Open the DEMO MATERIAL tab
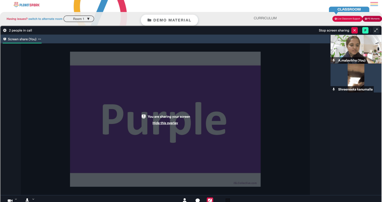 (169, 20)
